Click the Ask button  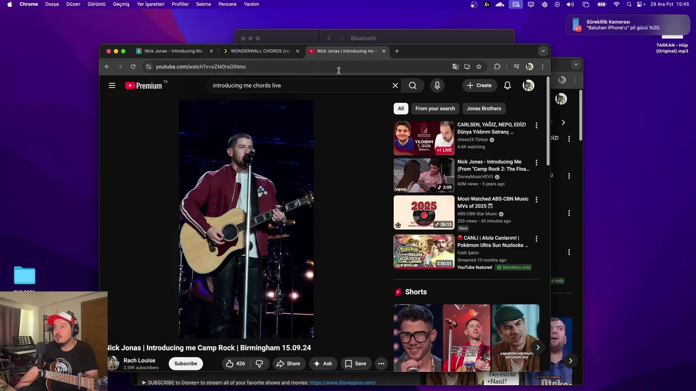(x=323, y=363)
